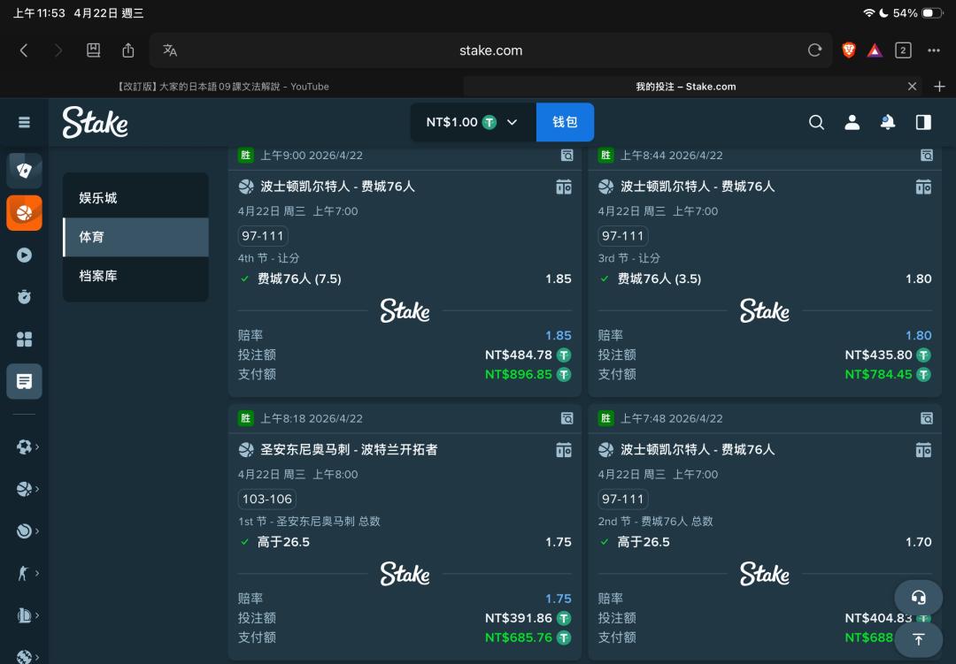Expand the basketball category chevron in sidebar
This screenshot has height=664, width=956.
tap(36, 489)
